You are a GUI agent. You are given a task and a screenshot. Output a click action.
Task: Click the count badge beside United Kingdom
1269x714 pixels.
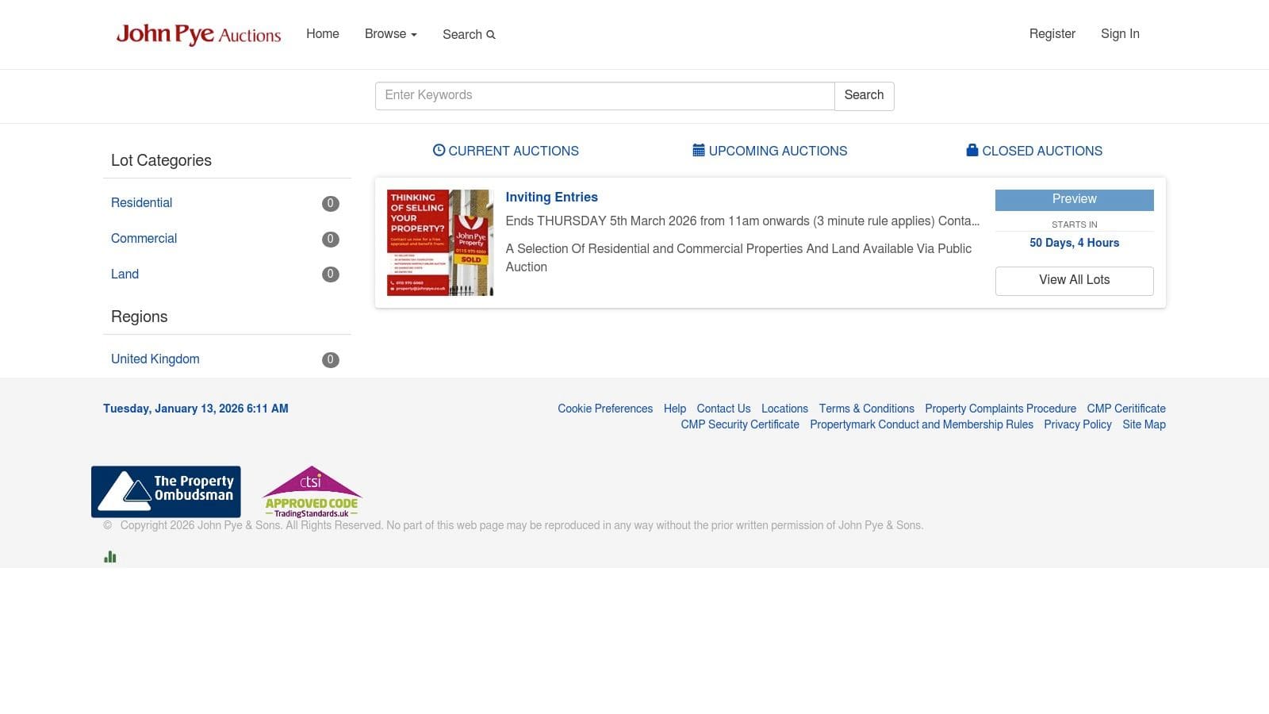tap(330, 359)
